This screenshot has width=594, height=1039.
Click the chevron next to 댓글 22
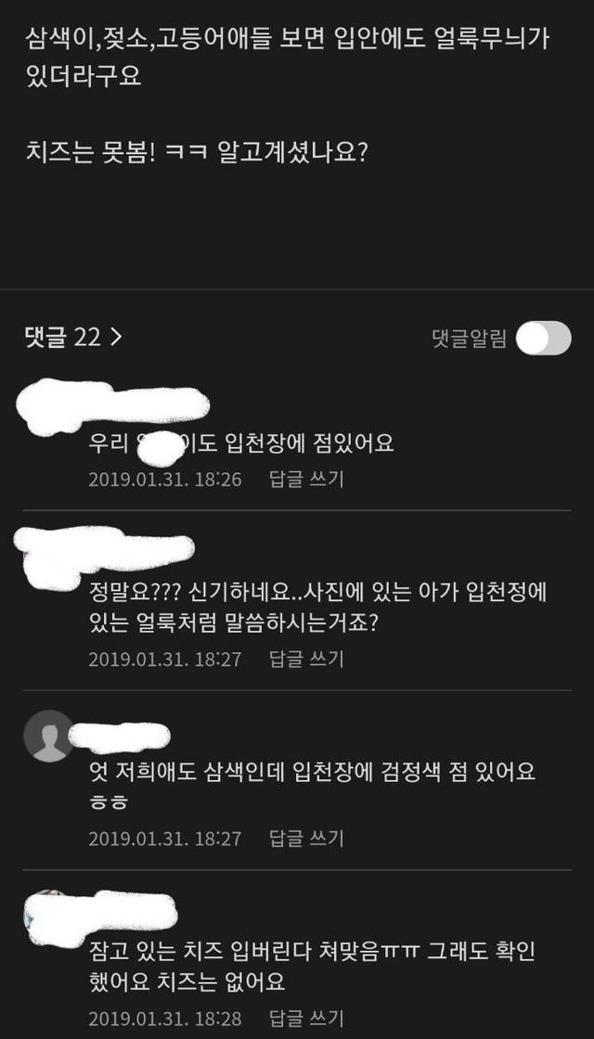tap(116, 338)
